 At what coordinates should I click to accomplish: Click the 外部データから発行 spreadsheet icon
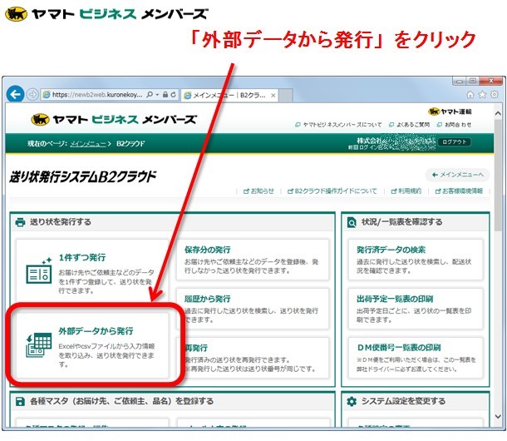[x=39, y=344]
